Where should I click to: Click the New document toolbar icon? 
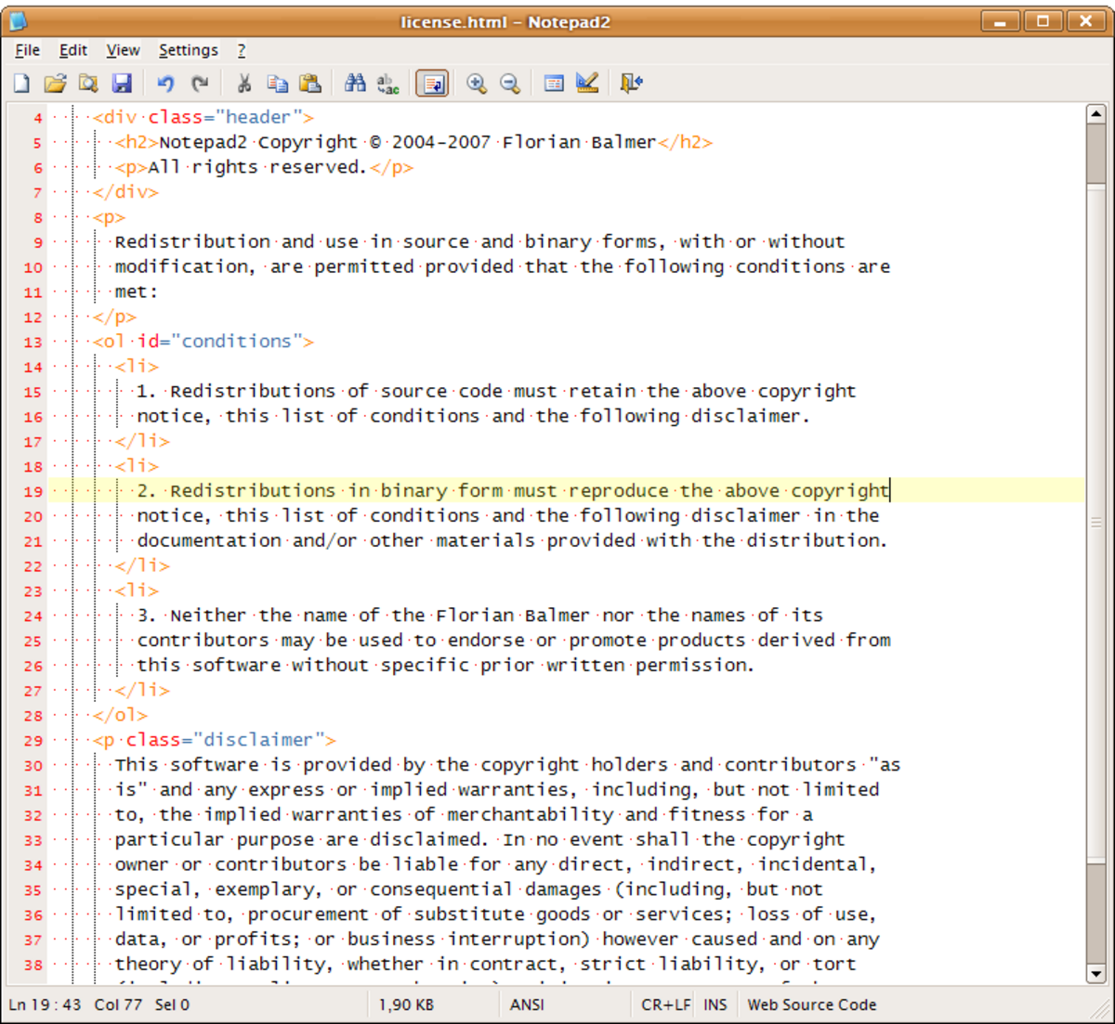coord(21,84)
